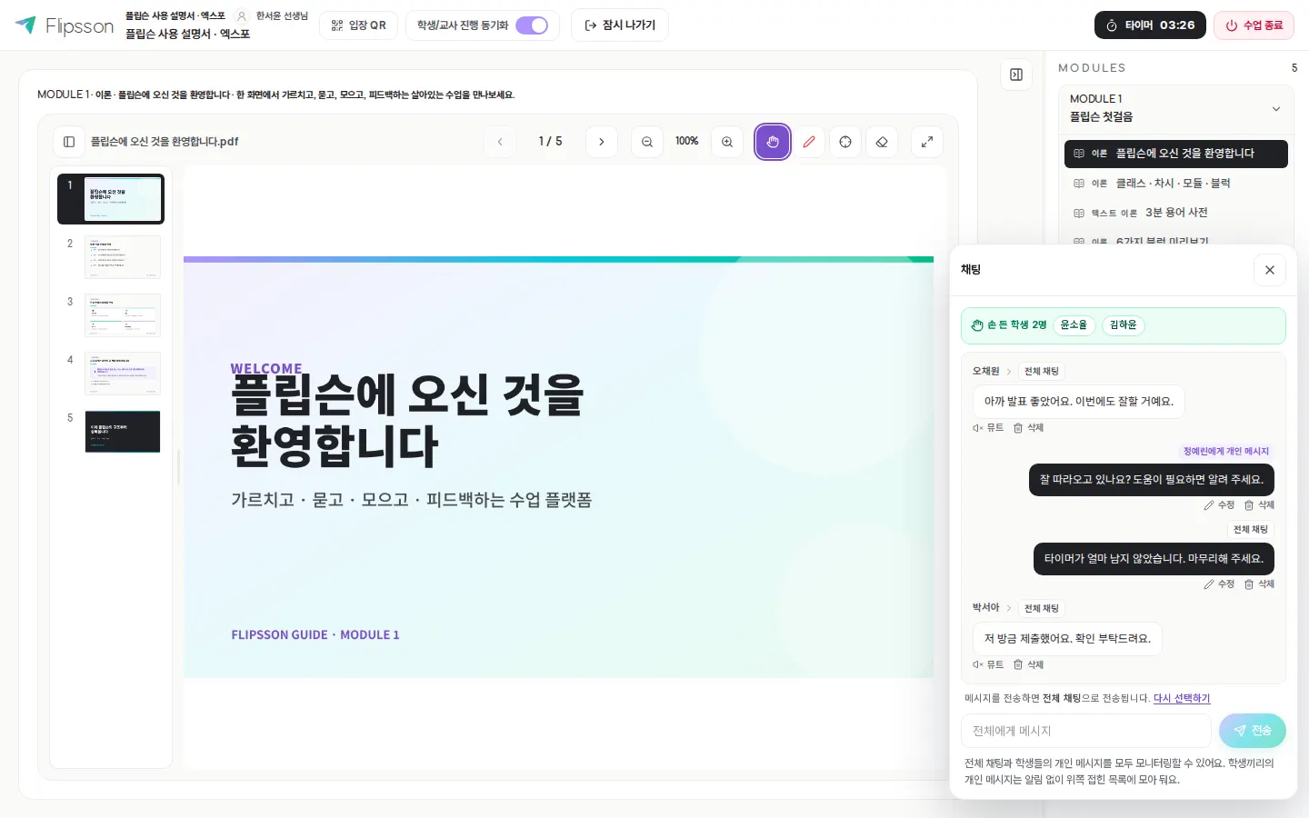The image size is (1309, 818).
Task: Open lesson 3분 용어 사전
Action: [1176, 213]
